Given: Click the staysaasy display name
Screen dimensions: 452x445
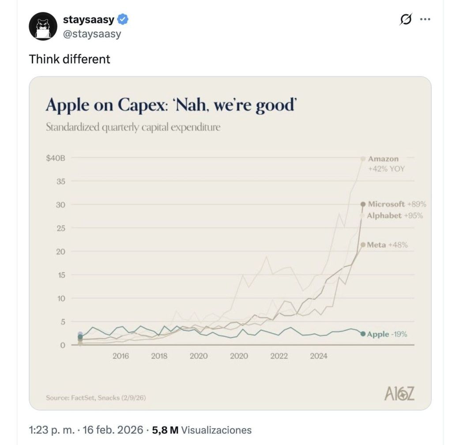Looking at the screenshot, I should coord(88,19).
